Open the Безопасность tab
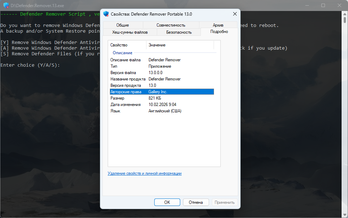 click(179, 32)
